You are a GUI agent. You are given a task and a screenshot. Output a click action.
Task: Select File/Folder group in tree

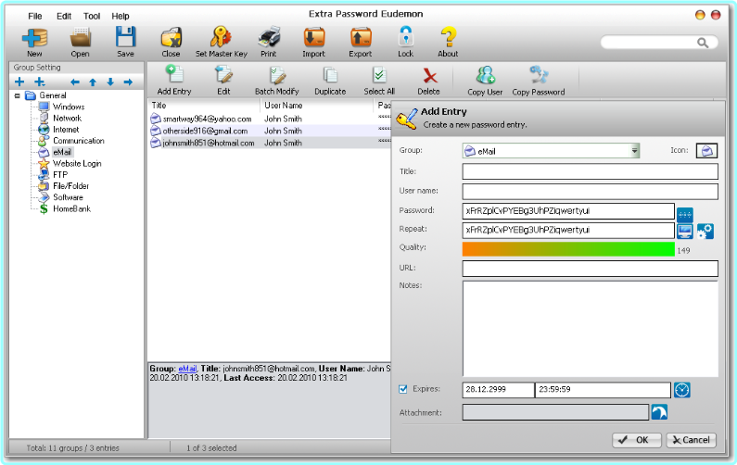coord(71,186)
